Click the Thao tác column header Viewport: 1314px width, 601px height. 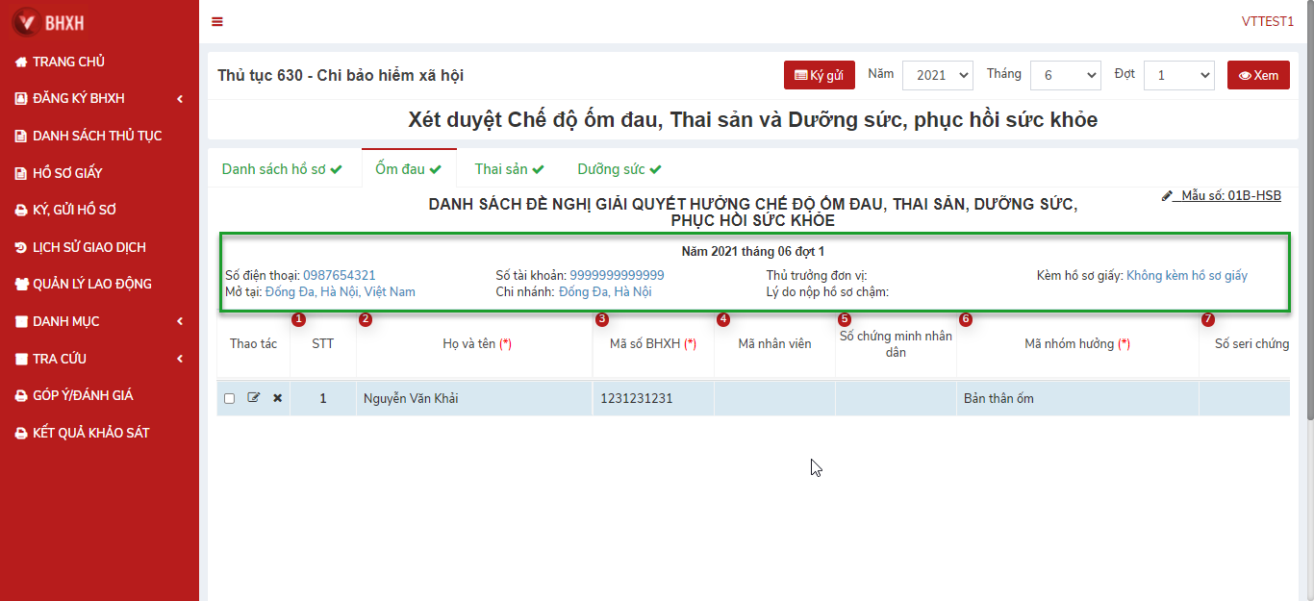coord(253,344)
